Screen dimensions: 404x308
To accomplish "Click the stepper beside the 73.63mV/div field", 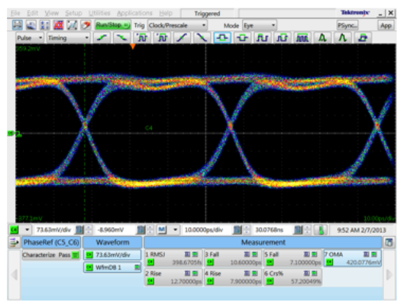I will click(x=89, y=230).
